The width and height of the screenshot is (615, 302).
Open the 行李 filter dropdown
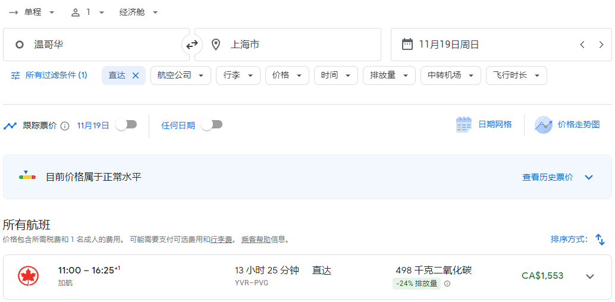point(238,75)
